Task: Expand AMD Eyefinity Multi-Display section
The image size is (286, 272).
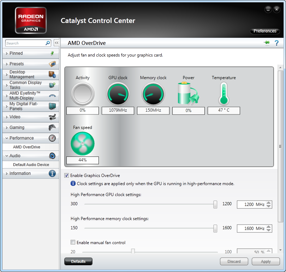Action: tap(31, 96)
